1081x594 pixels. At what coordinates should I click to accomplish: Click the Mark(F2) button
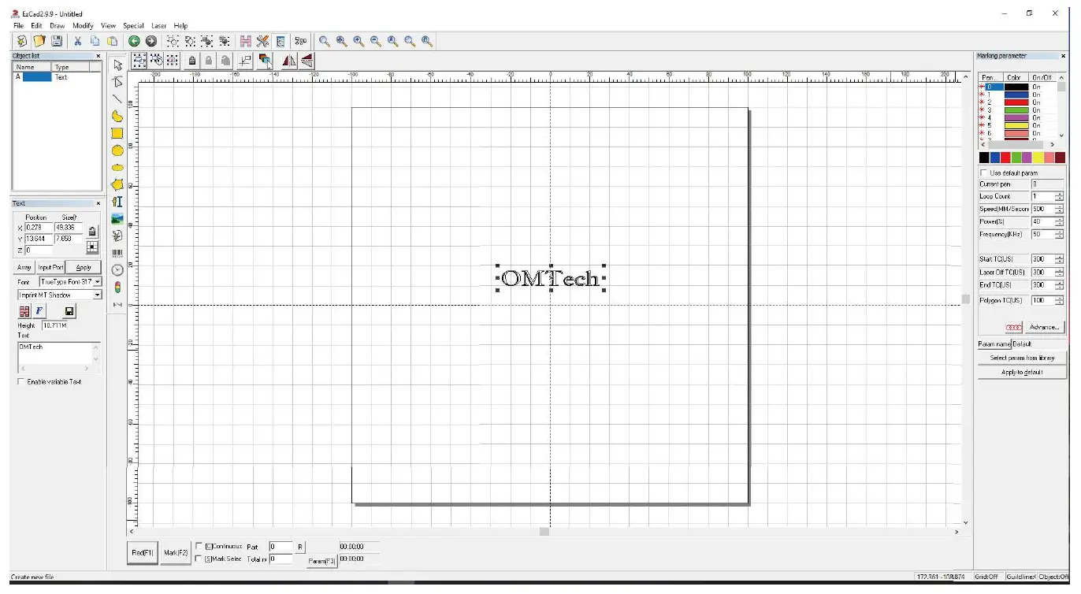pos(176,553)
